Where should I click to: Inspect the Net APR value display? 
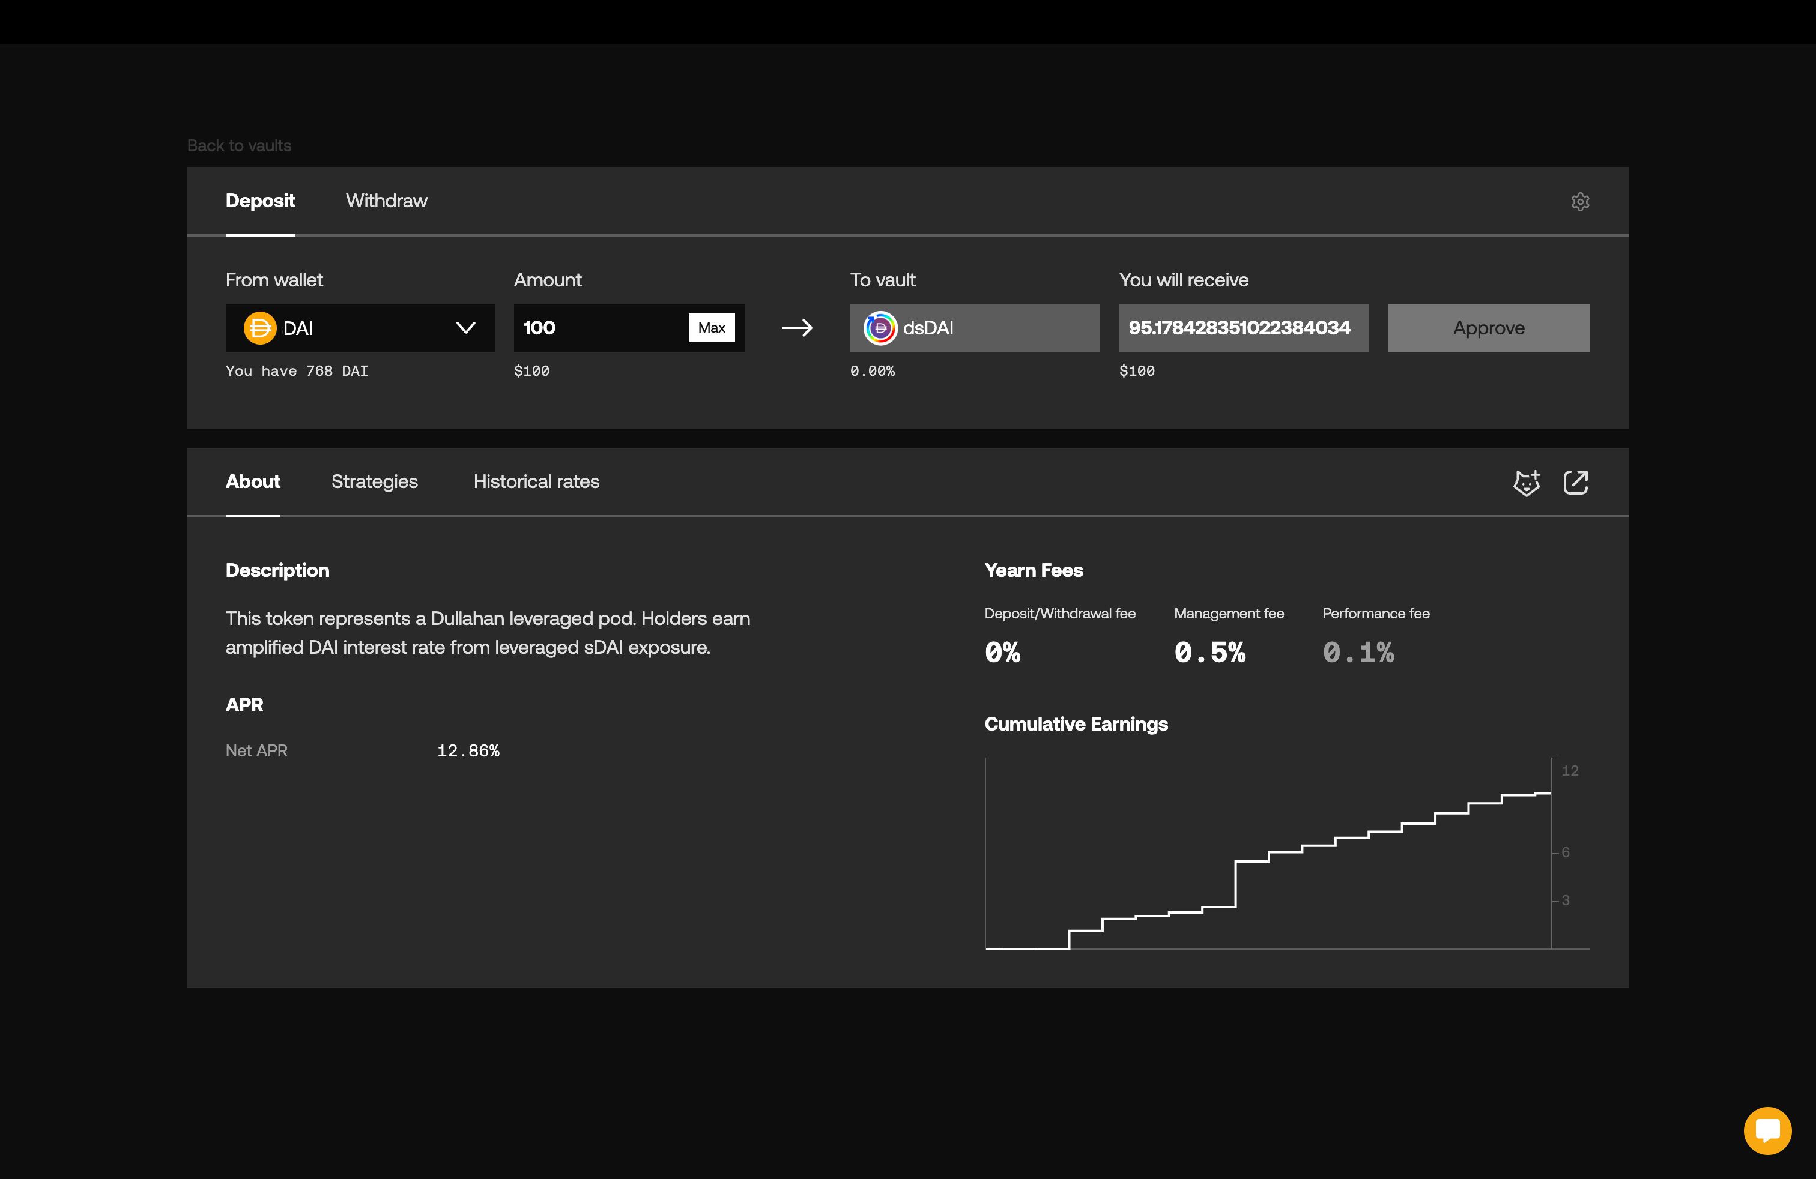coord(470,750)
